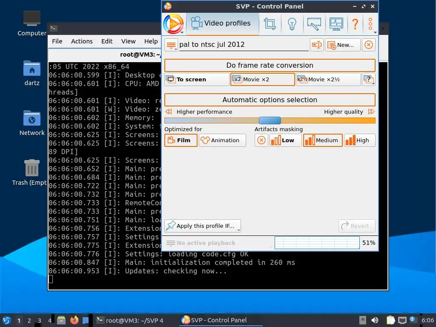The height and width of the screenshot is (327, 436).
Task: Click the Higher quality double-arrow icon
Action: (x=371, y=112)
